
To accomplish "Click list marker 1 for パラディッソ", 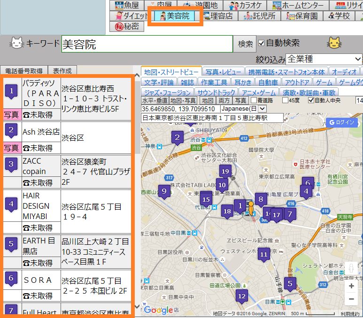I will pyautogui.click(x=11, y=91).
